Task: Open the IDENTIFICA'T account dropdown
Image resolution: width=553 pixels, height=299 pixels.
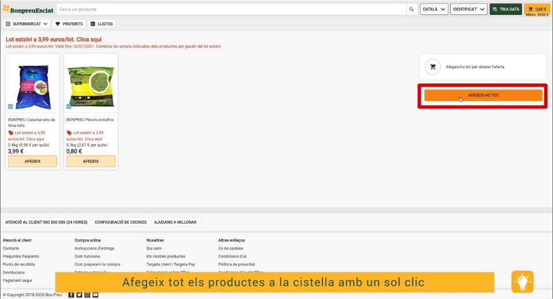Action: click(x=468, y=10)
